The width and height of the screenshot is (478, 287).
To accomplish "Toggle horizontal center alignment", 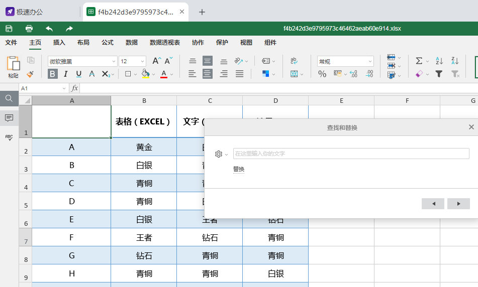I will point(208,74).
